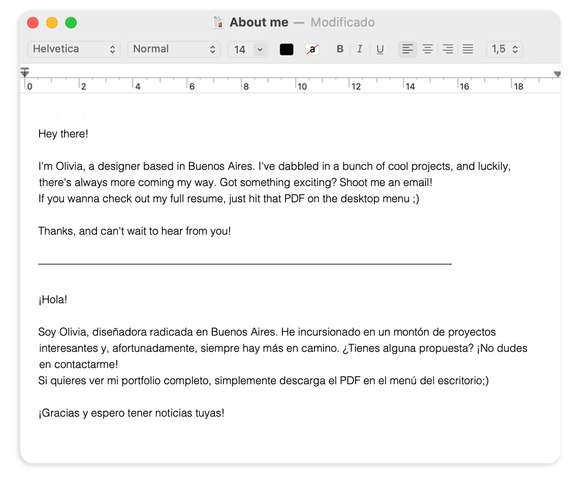The image size is (580, 487).
Task: Center align the text
Action: point(428,49)
